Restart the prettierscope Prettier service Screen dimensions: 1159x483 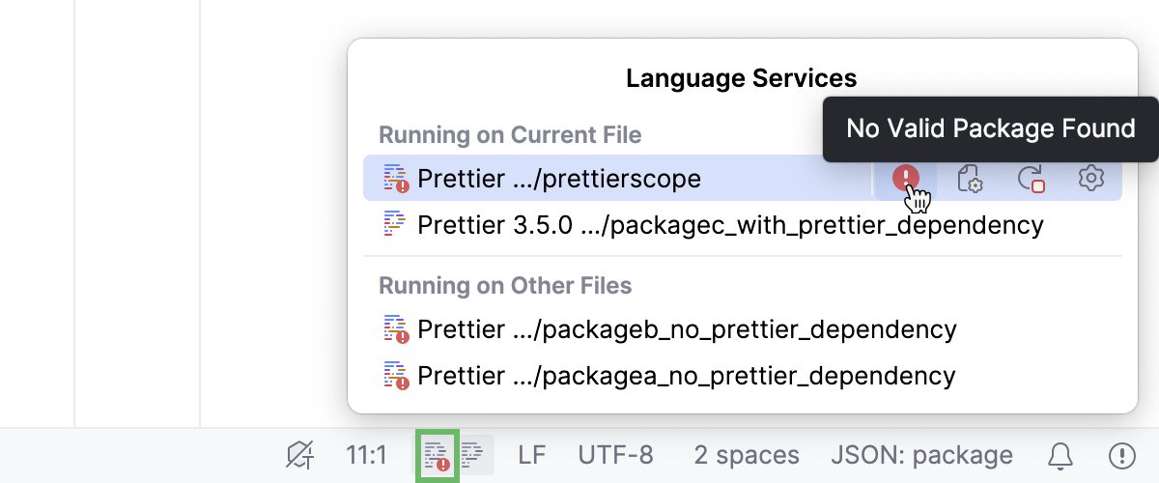1031,179
